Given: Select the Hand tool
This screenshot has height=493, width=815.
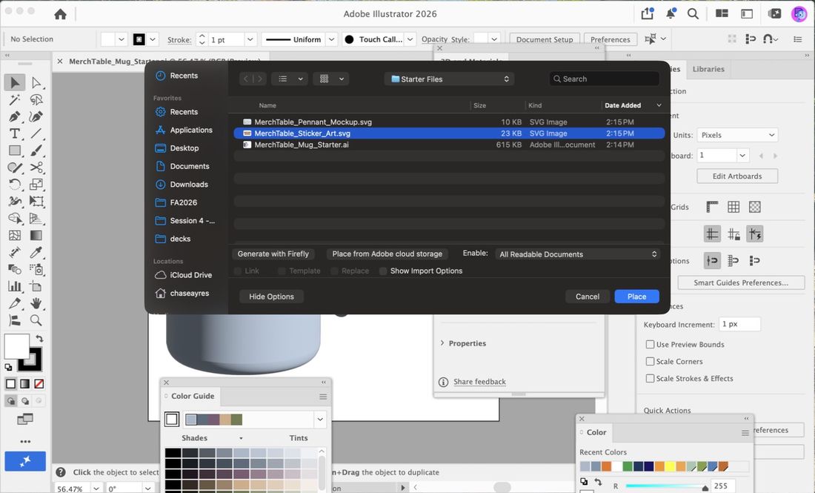Looking at the screenshot, I should click(x=36, y=302).
